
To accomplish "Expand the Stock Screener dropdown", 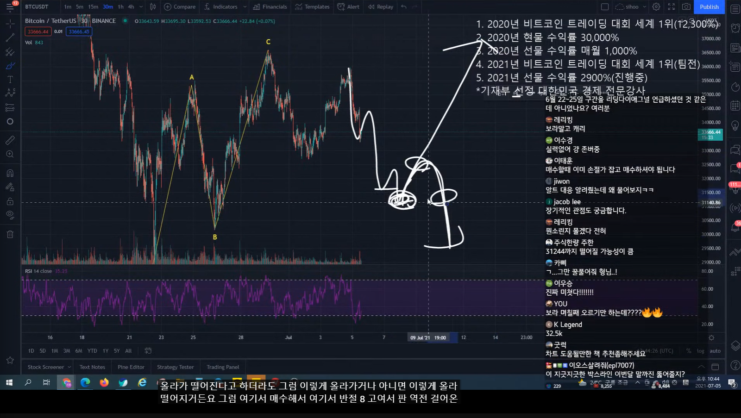I will [69, 367].
